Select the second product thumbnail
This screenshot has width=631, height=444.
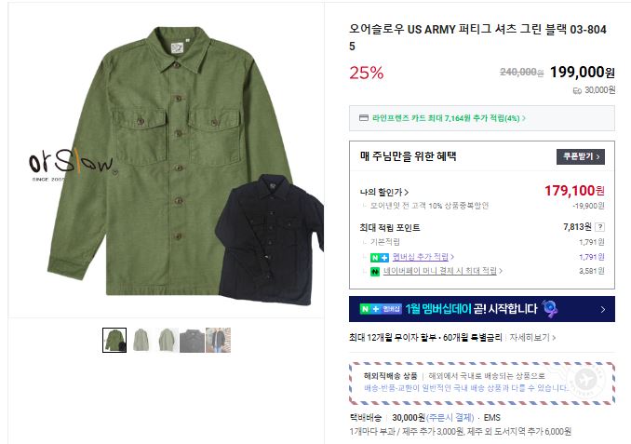pos(141,340)
